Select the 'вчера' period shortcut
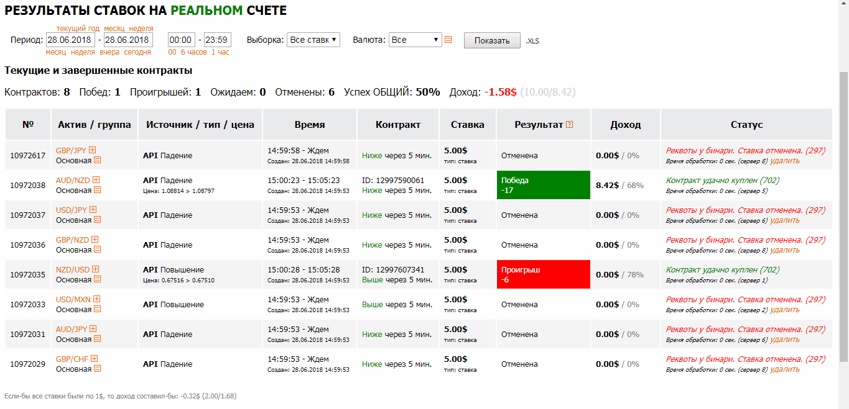Screen dimensions: 849x409 [x=109, y=52]
